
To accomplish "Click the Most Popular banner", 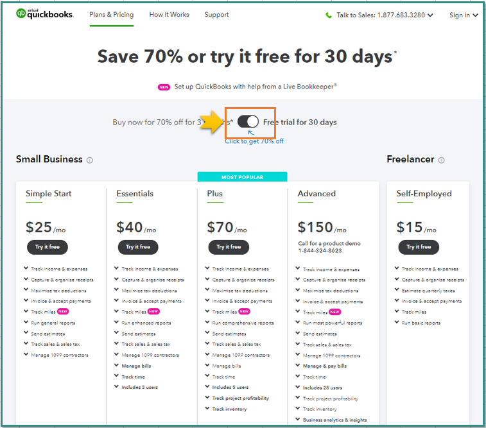I will pyautogui.click(x=243, y=177).
